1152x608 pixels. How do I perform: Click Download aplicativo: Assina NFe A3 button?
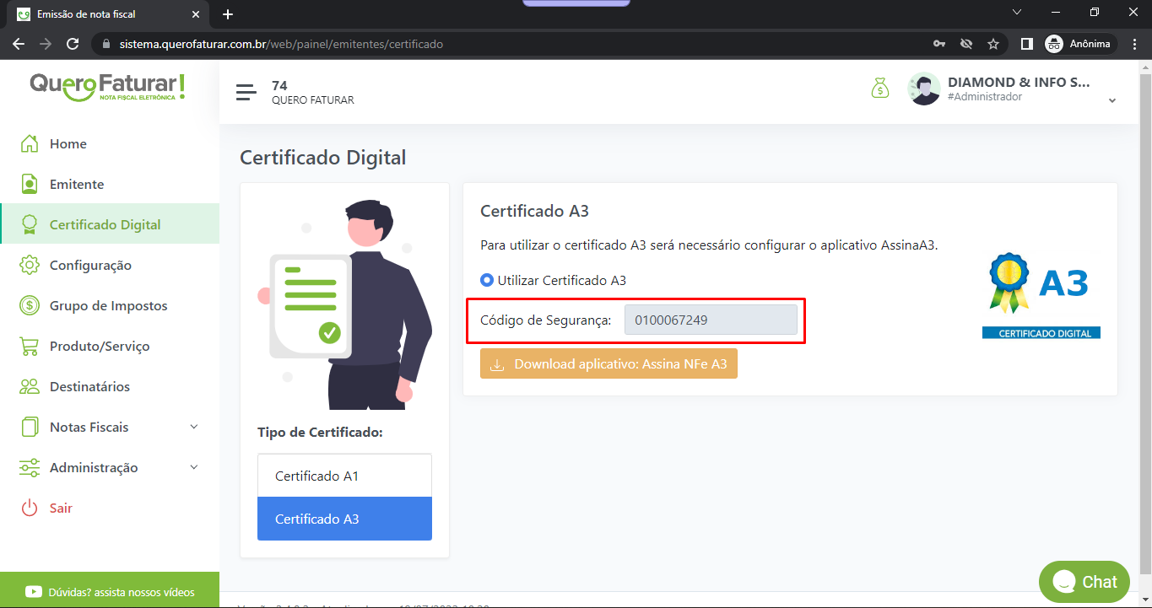[x=608, y=364]
